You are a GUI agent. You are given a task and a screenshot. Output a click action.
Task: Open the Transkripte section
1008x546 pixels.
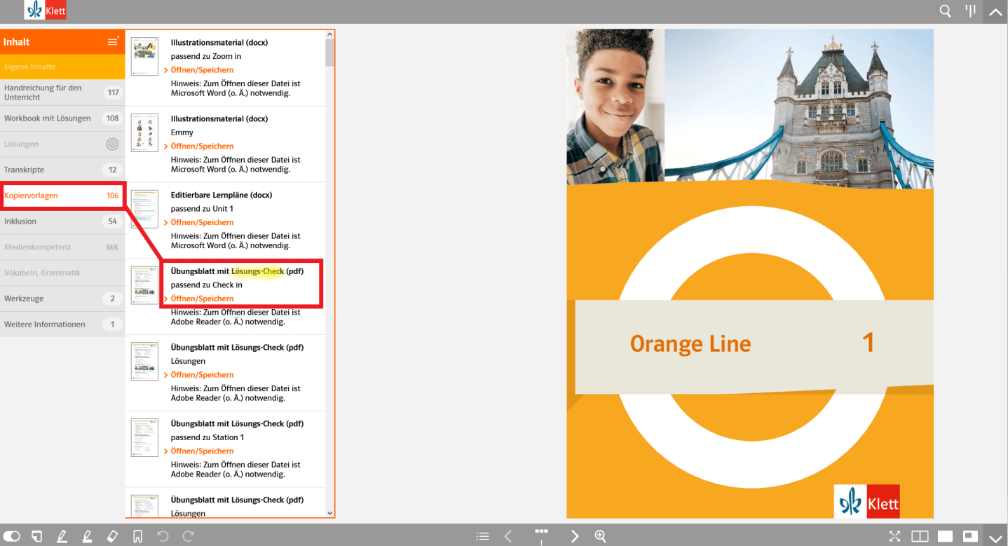62,170
